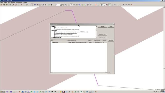Viewport: 165px width, 93px height.
Task: Open dropdown arrow beside the Undo icon
Action: 116,5
